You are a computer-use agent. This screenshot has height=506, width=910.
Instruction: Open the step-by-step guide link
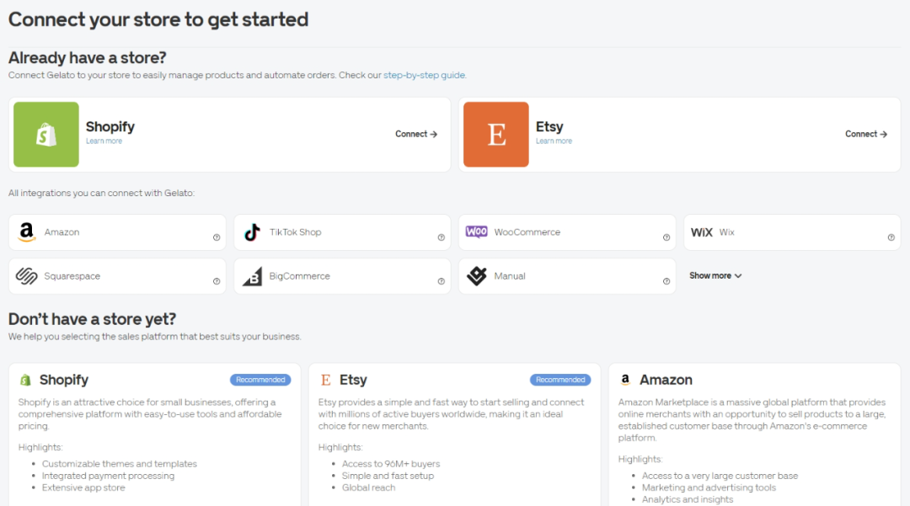click(x=424, y=75)
